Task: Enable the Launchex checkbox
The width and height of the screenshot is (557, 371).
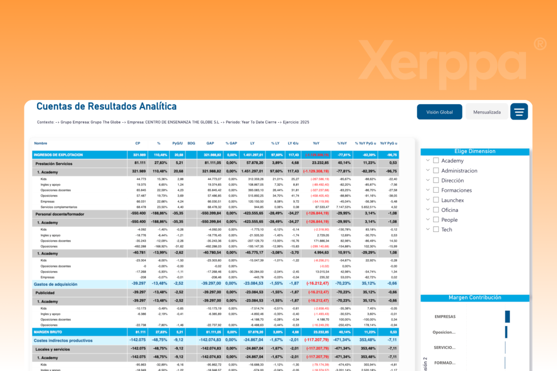Action: click(436, 200)
